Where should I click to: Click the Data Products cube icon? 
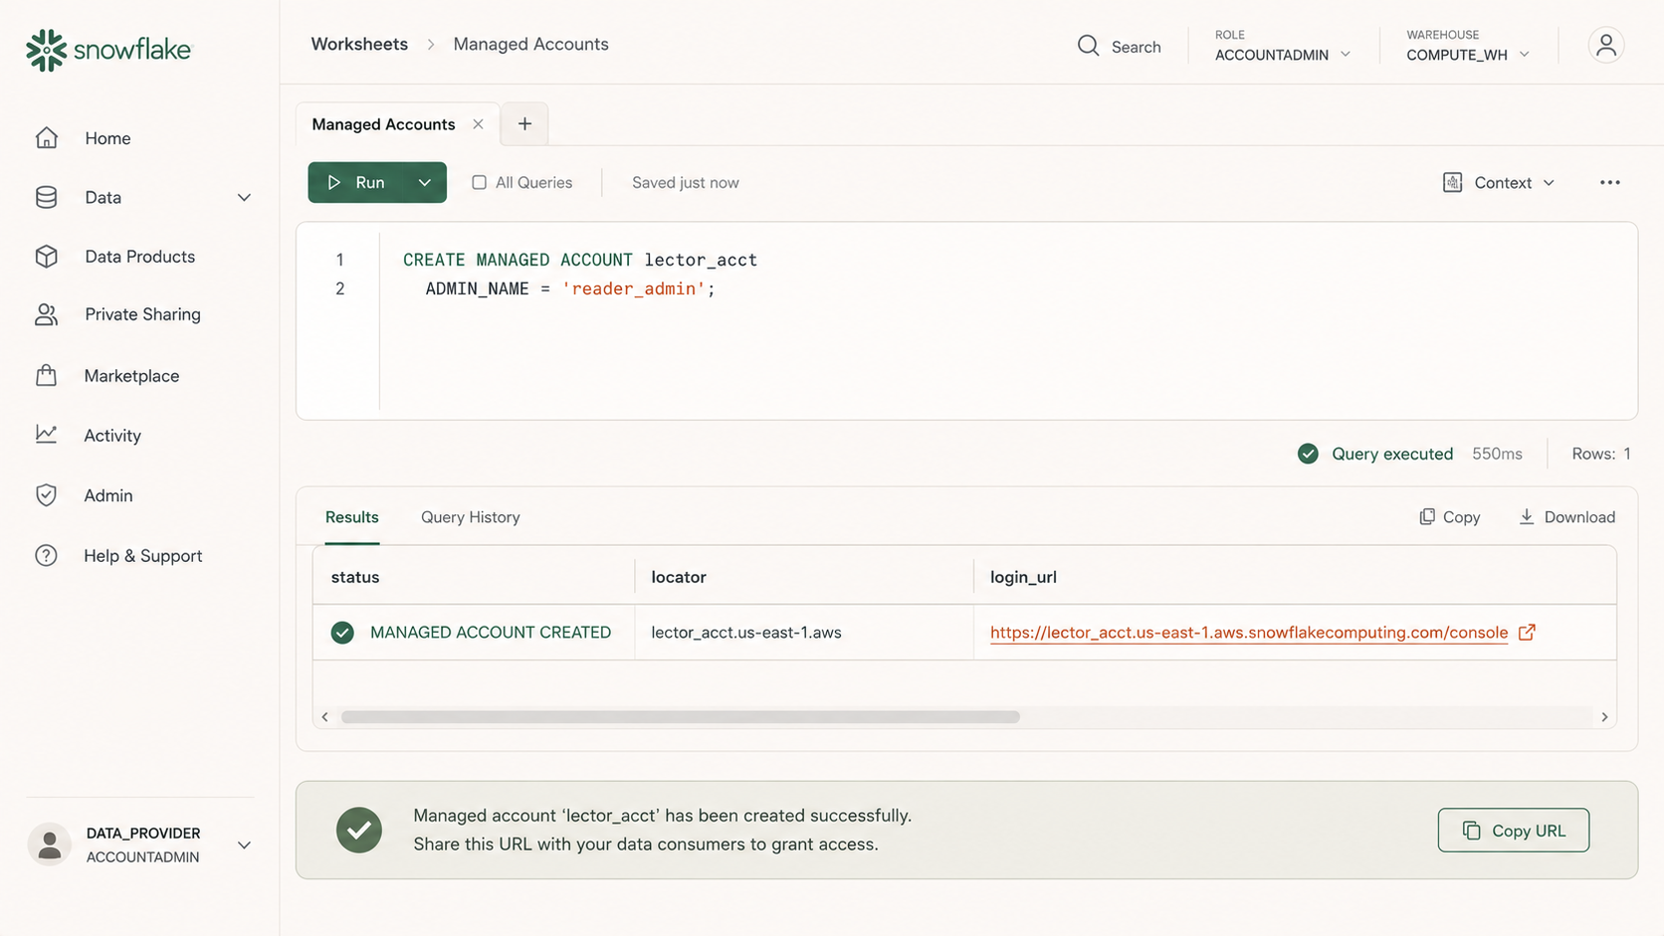(47, 256)
